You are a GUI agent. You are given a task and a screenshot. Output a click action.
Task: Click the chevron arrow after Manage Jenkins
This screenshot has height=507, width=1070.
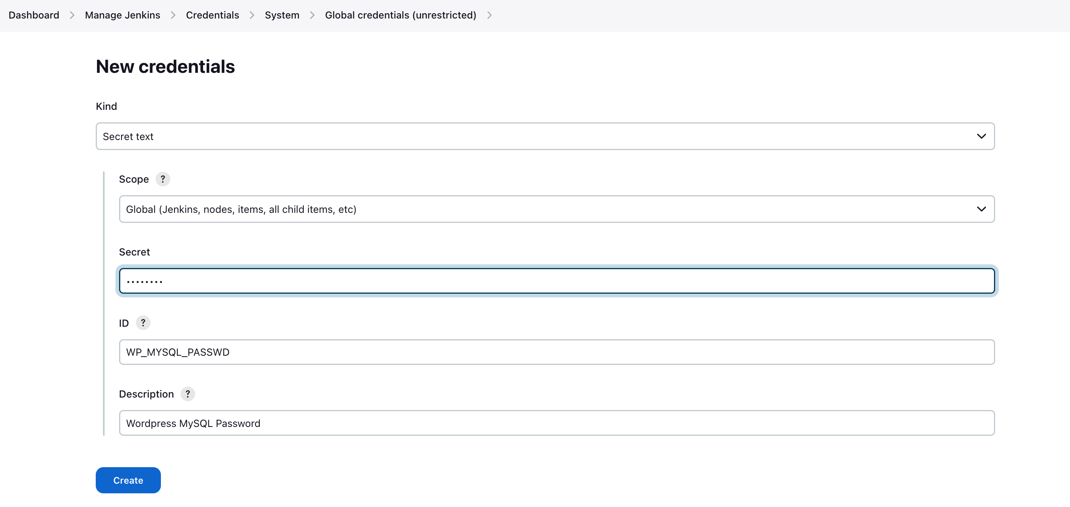[173, 15]
